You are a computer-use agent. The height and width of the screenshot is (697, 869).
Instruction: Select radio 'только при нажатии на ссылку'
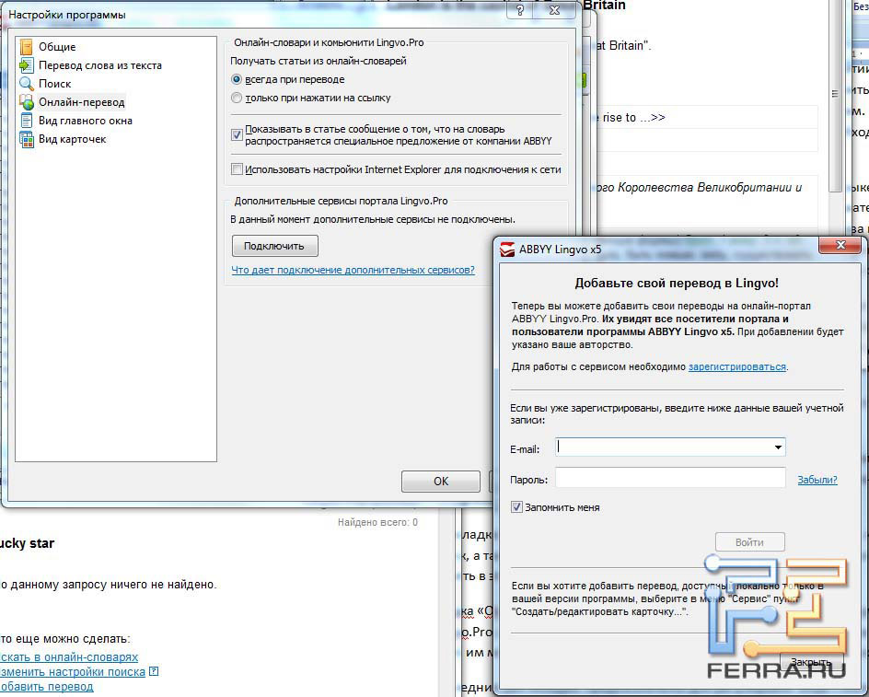tap(237, 98)
